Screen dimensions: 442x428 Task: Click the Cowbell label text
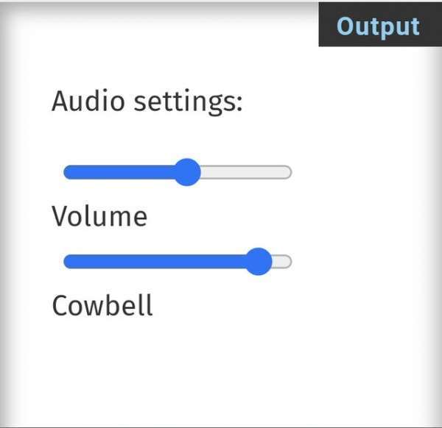coord(102,305)
